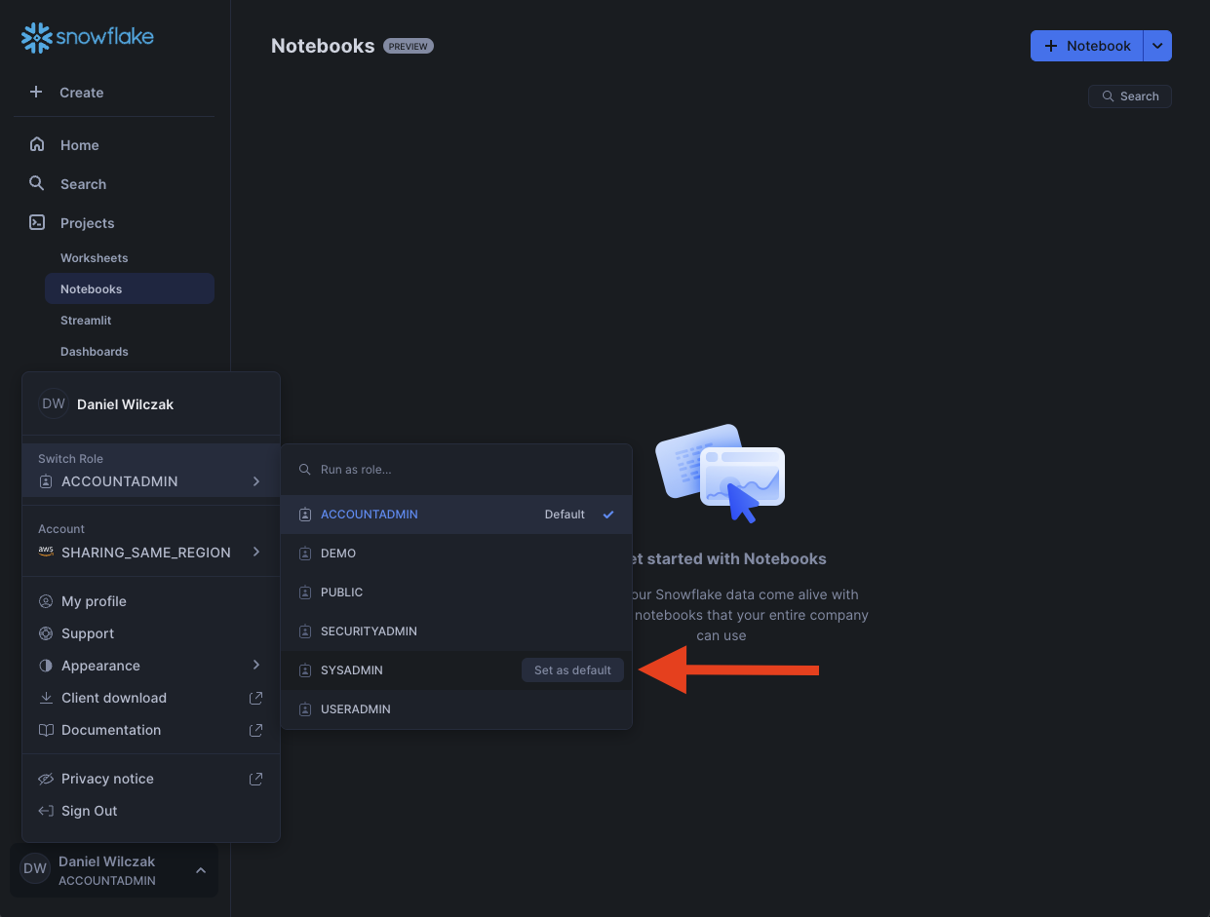
Task: Expand the Appearance submenu arrow
Action: click(x=256, y=665)
